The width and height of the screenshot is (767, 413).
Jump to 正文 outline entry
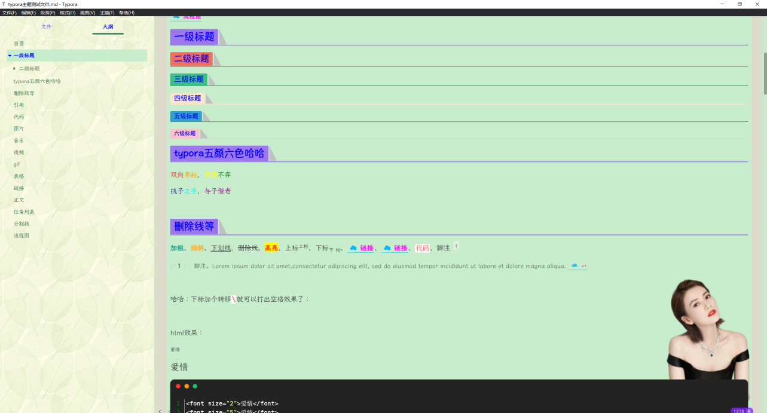(x=19, y=200)
